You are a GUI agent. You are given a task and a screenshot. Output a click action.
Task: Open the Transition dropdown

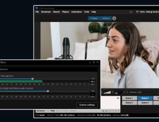click(x=148, y=92)
